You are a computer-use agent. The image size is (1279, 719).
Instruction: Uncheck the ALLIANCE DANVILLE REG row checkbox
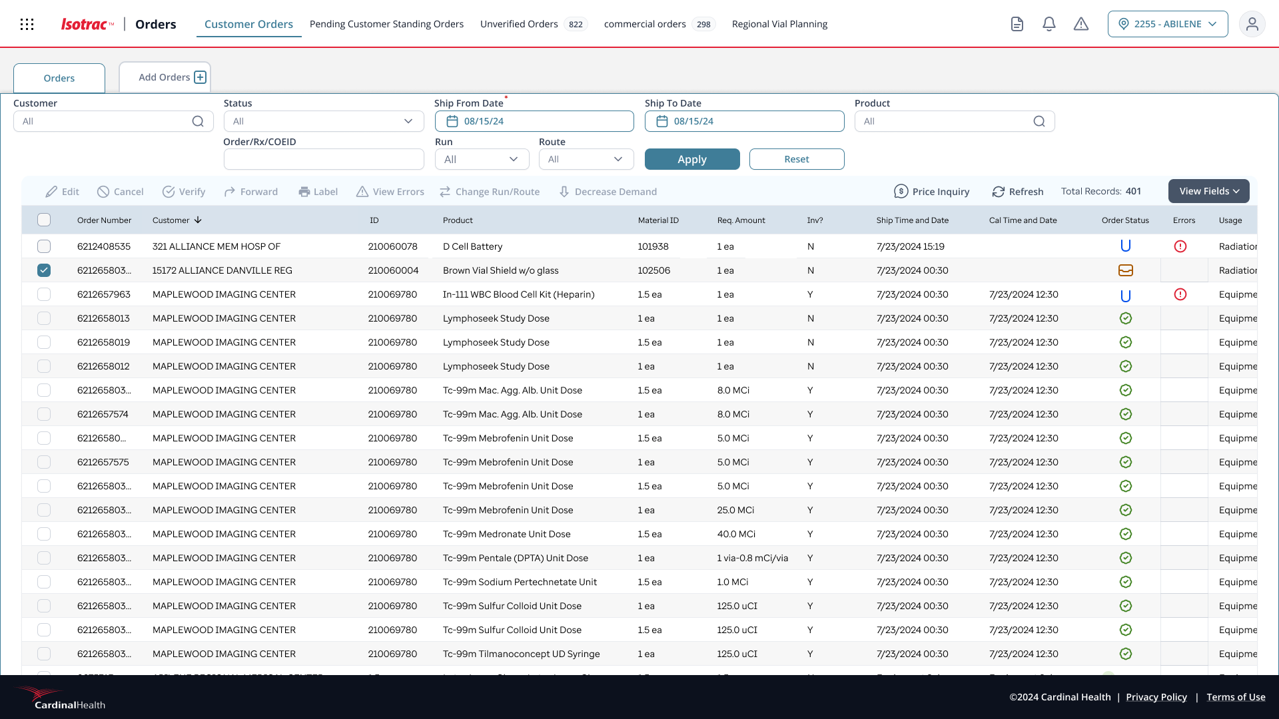coord(44,270)
